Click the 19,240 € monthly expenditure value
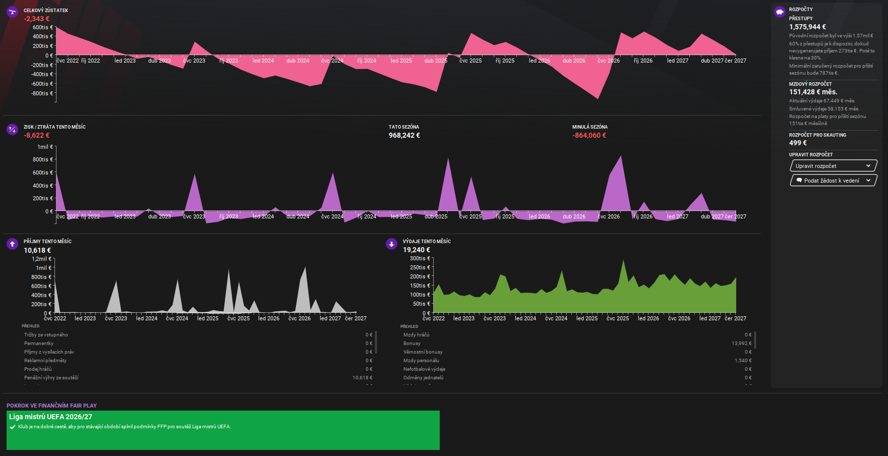This screenshot has height=456, width=888. coord(417,250)
